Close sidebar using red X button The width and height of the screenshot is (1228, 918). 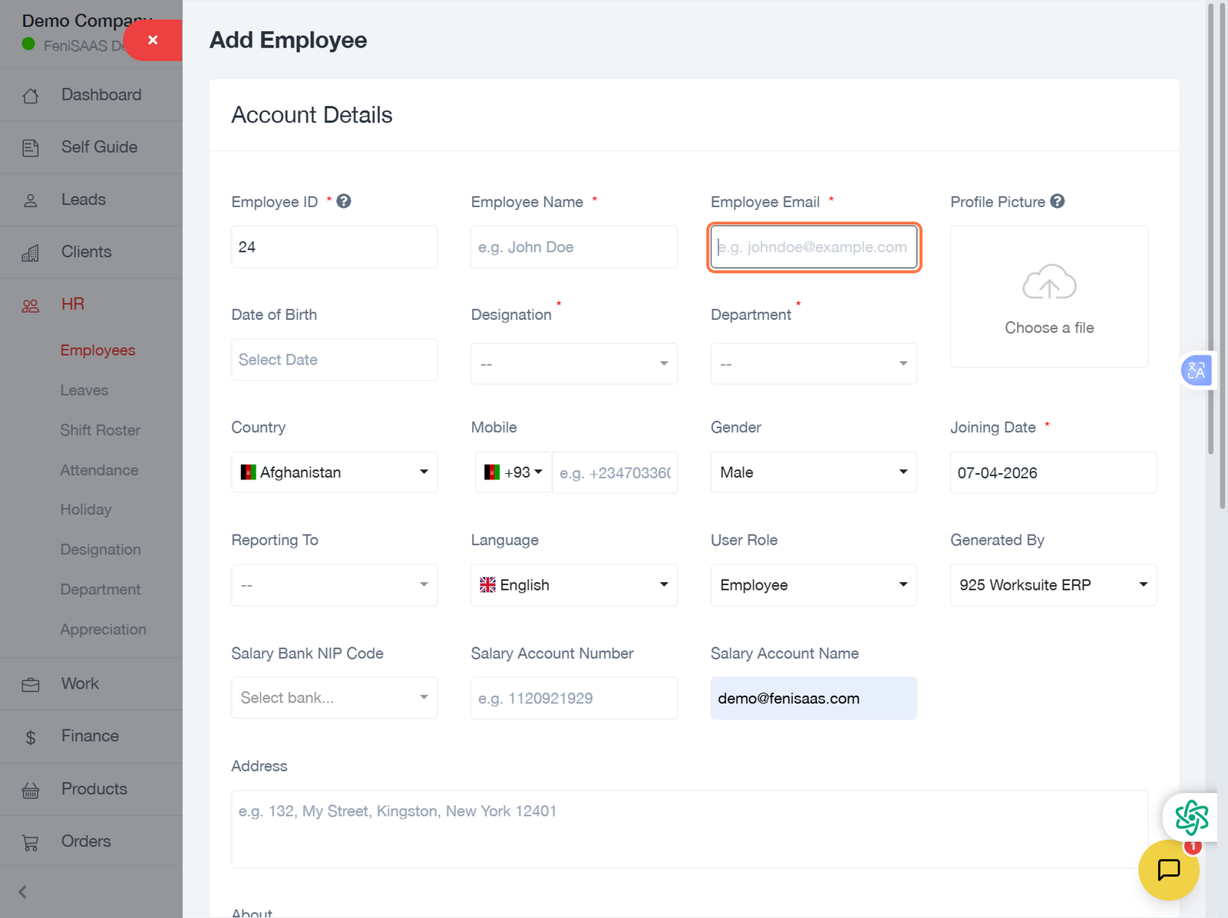click(x=153, y=40)
